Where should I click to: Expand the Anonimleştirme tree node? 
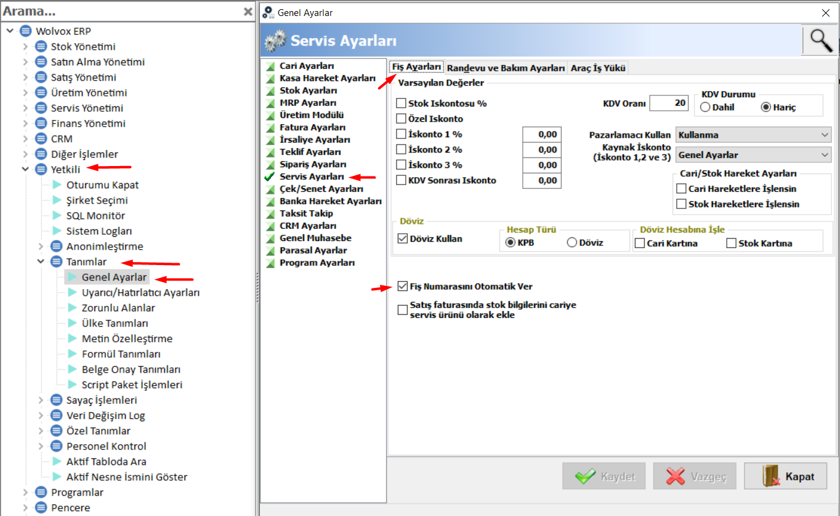(x=41, y=246)
